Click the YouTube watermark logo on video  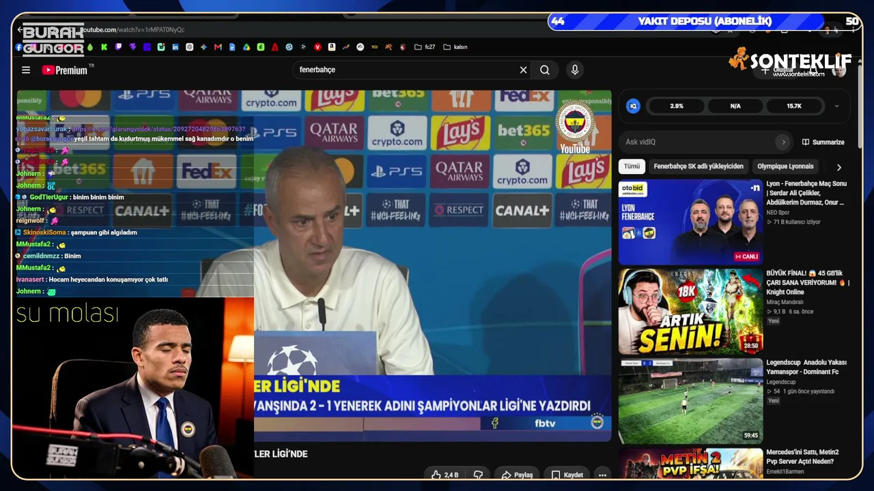pos(575,128)
